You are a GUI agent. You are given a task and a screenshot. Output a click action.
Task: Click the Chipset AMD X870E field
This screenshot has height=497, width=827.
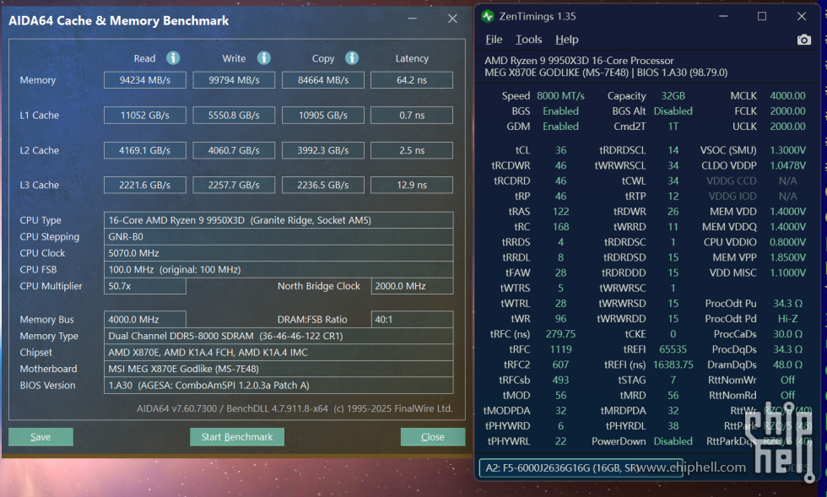tap(278, 352)
